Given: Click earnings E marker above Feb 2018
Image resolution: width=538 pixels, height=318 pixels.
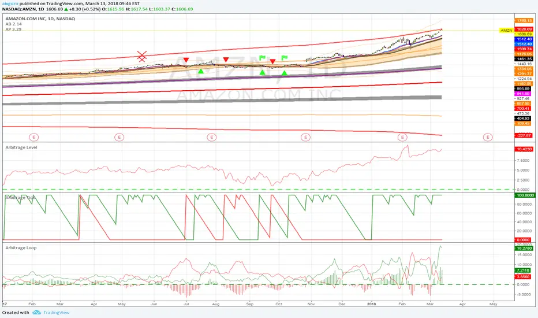Looking at the screenshot, I should 402,137.
